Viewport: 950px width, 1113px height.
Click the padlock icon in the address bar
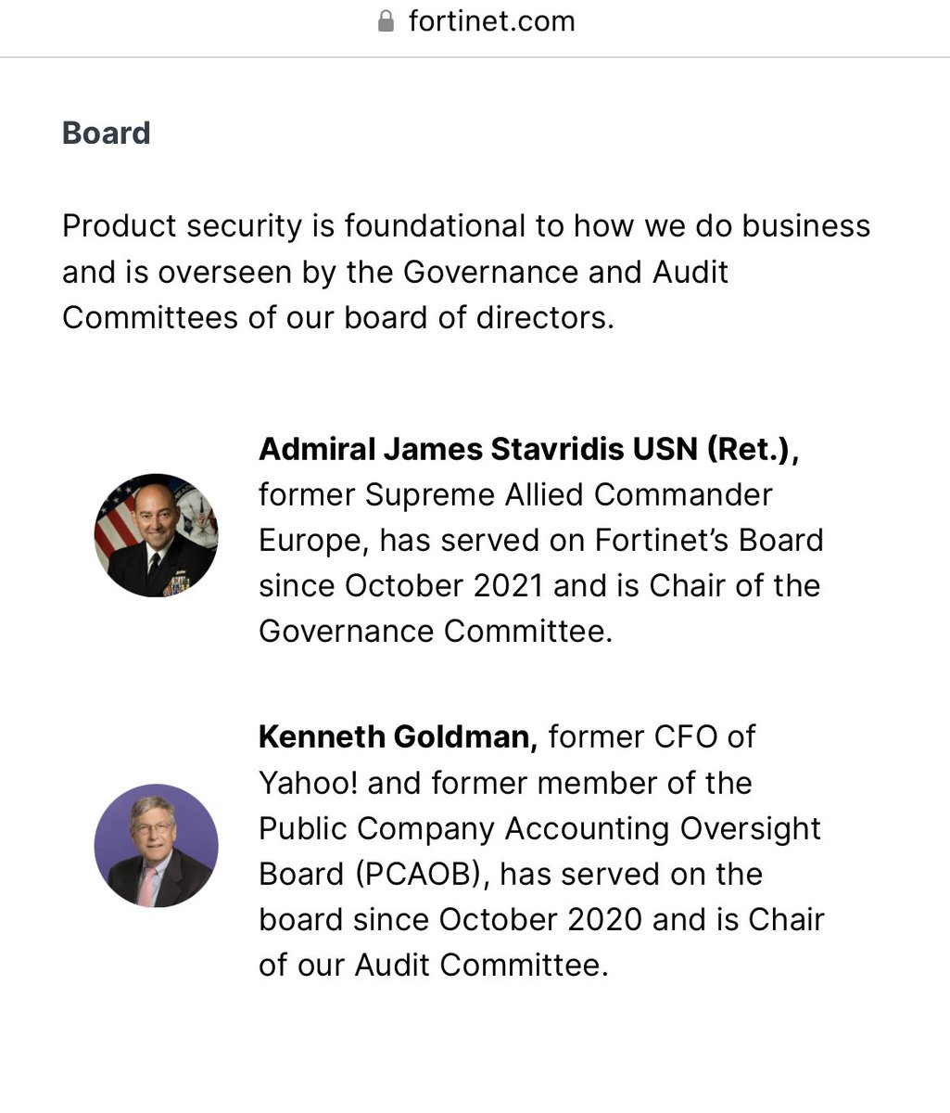pyautogui.click(x=386, y=21)
